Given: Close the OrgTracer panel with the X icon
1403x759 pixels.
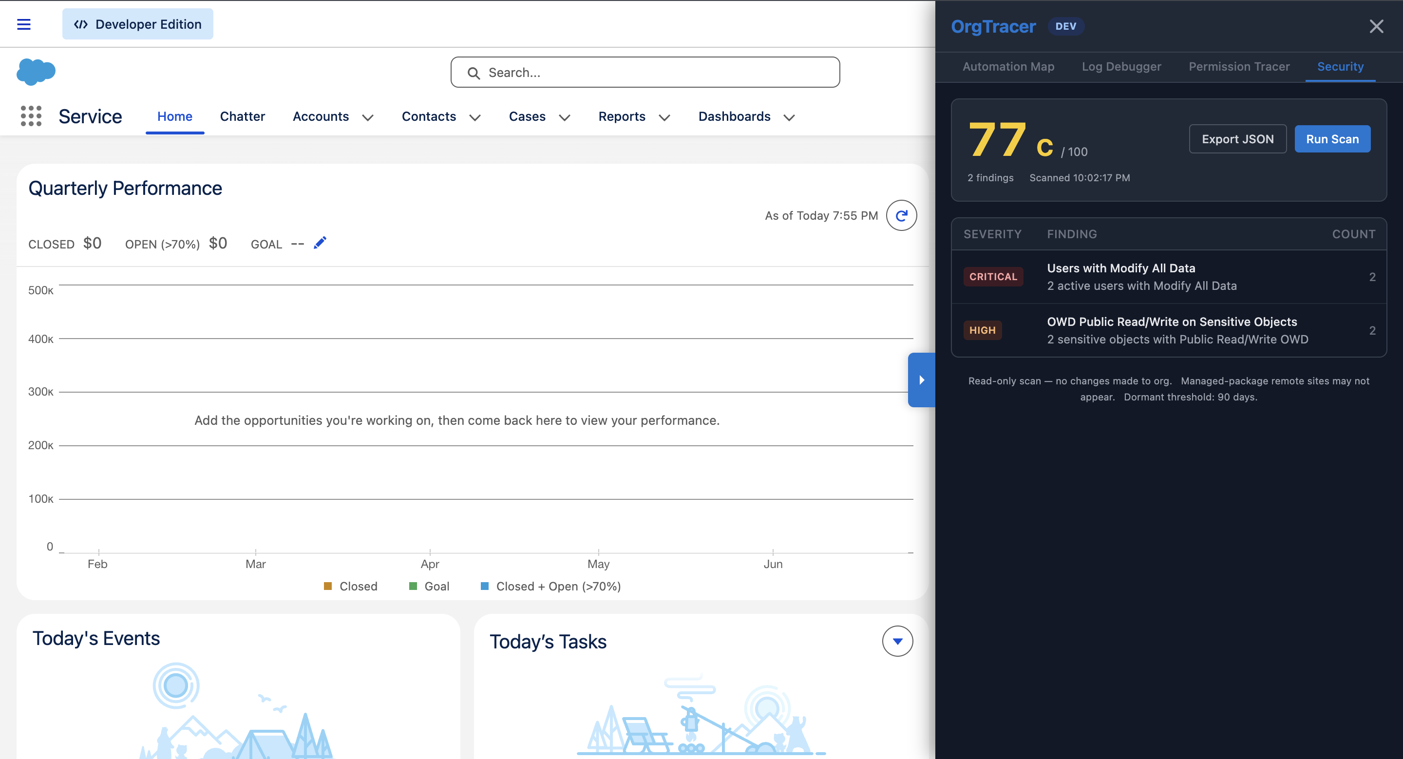Looking at the screenshot, I should 1377,26.
